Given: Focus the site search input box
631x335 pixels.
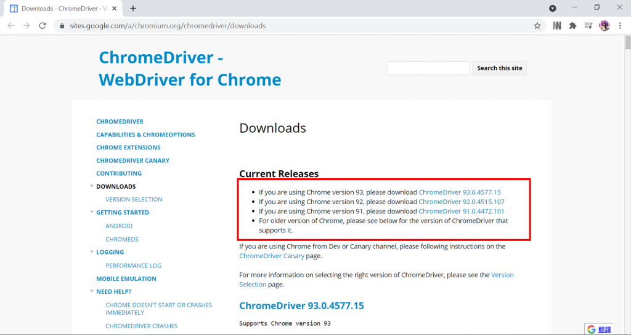Looking at the screenshot, I should pyautogui.click(x=428, y=68).
